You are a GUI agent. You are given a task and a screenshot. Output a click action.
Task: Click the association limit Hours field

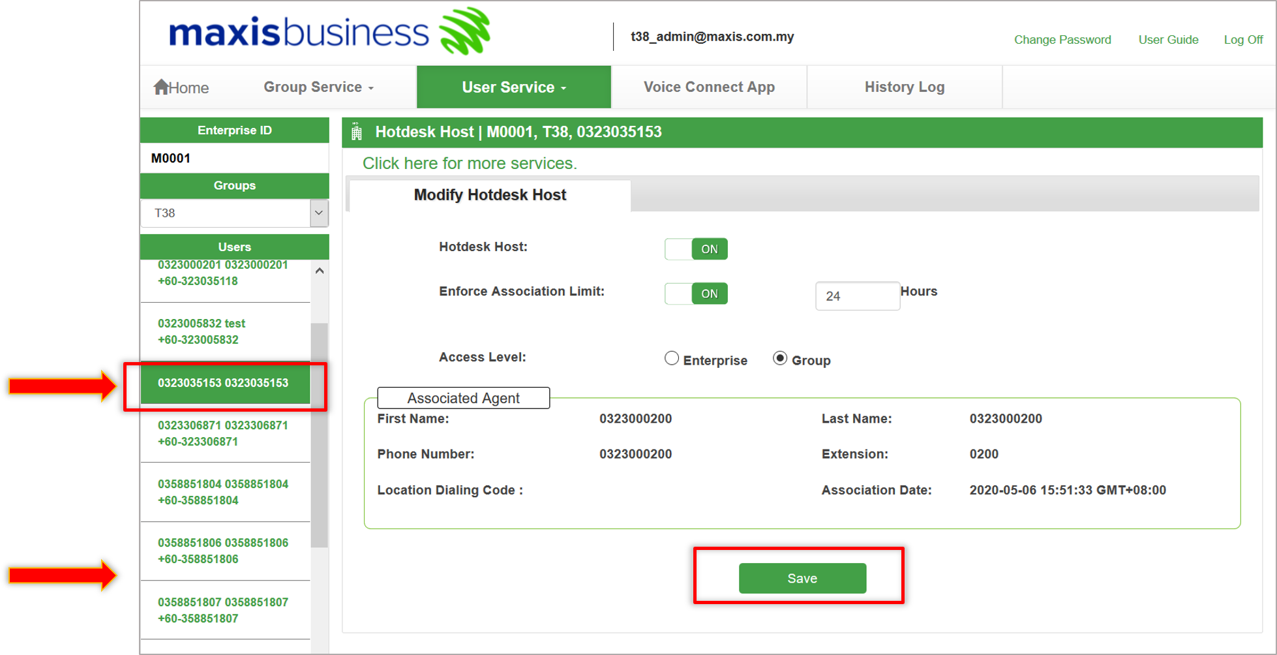(856, 296)
